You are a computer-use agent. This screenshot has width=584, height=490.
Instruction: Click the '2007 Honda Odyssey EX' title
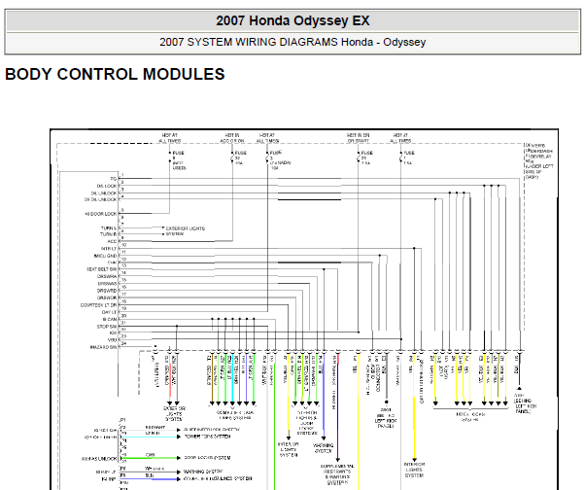(292, 20)
